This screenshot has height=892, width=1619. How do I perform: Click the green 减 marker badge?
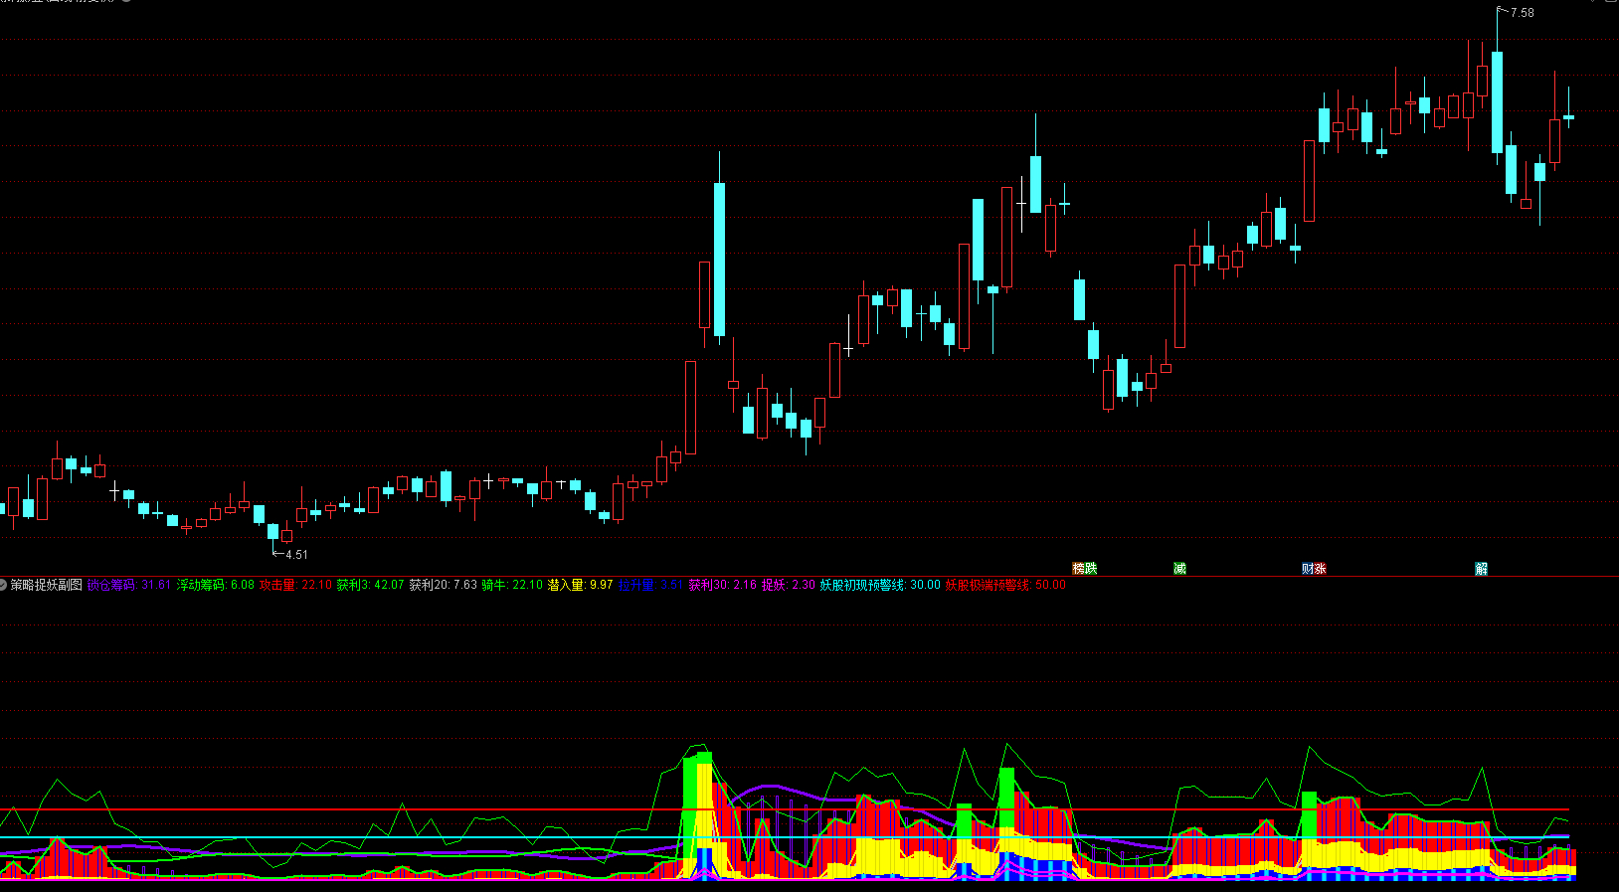tap(1179, 569)
